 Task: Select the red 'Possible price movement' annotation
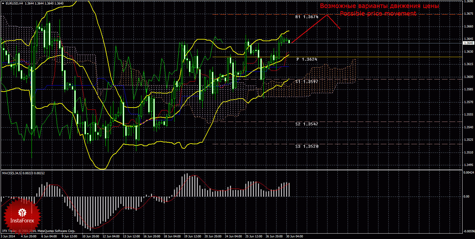point(378,13)
